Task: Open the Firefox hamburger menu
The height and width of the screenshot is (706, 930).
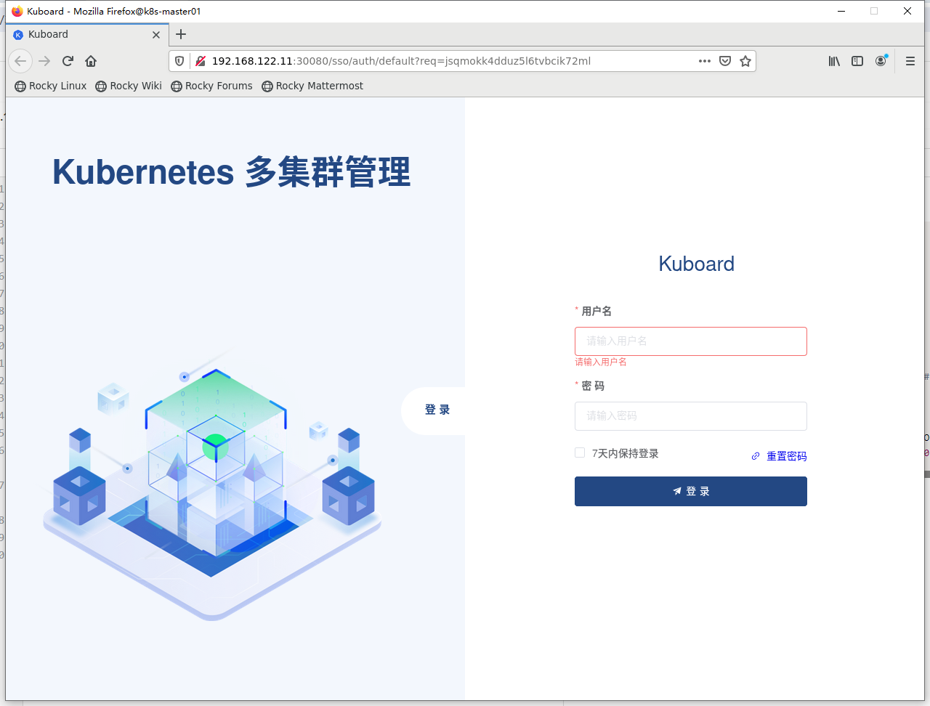Action: (910, 61)
